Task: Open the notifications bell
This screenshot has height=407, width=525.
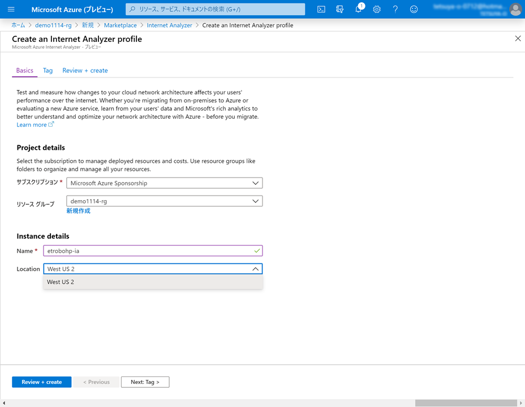Action: (358, 9)
